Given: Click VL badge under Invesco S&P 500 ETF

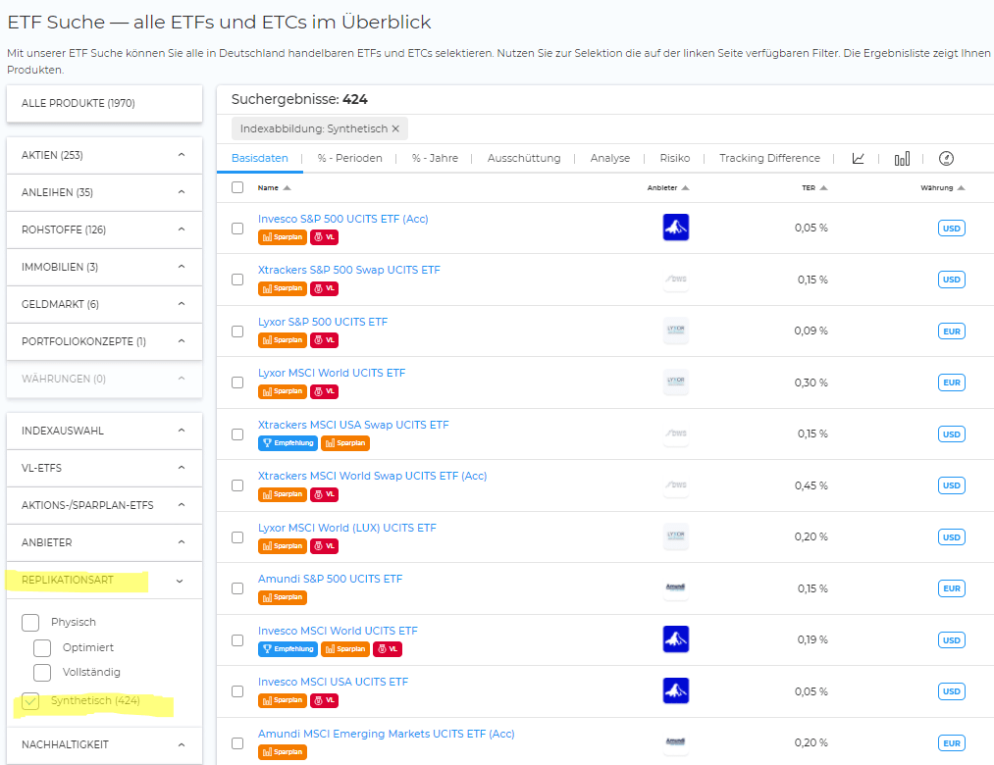Looking at the screenshot, I should point(324,237).
